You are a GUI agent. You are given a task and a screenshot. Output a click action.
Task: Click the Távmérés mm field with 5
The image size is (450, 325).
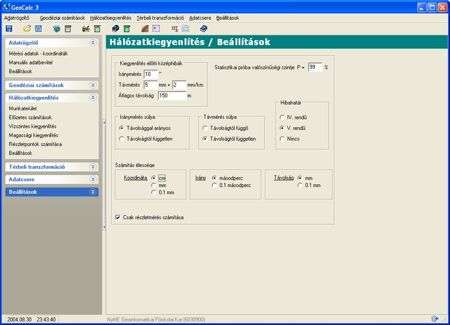(x=151, y=84)
